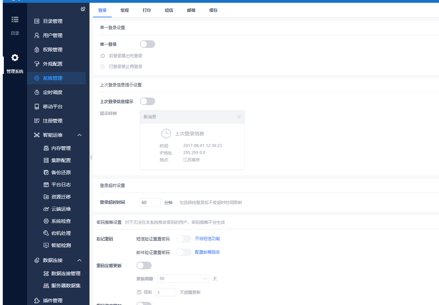
Task: Select the 管理系统 gear icon
Action: 15,57
